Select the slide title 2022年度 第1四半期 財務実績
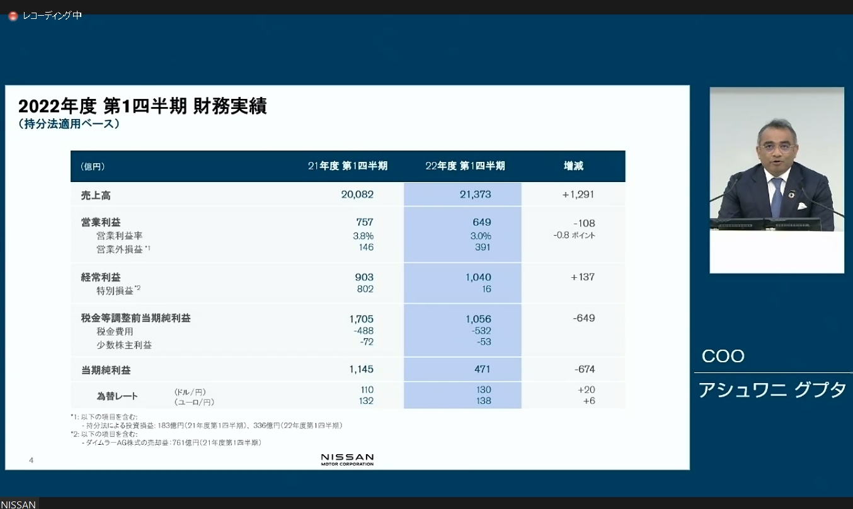853x509 pixels. pos(143,106)
